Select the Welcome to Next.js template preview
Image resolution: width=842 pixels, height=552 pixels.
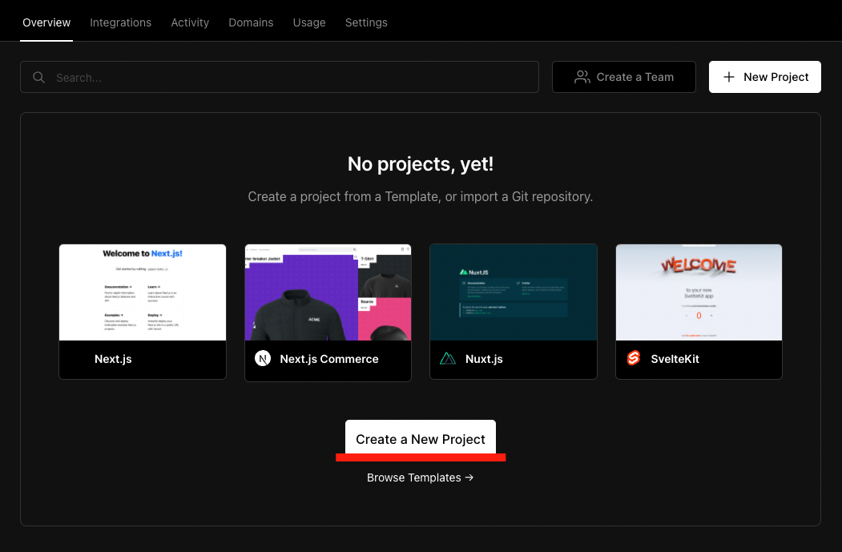[x=143, y=292]
